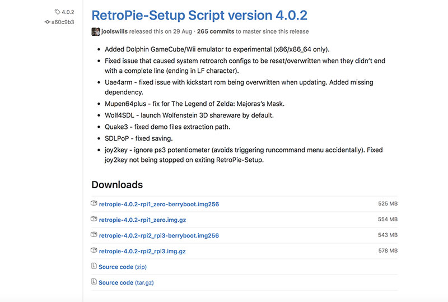Click package icon for rpi2_rpi3.img.gz

coord(94,251)
